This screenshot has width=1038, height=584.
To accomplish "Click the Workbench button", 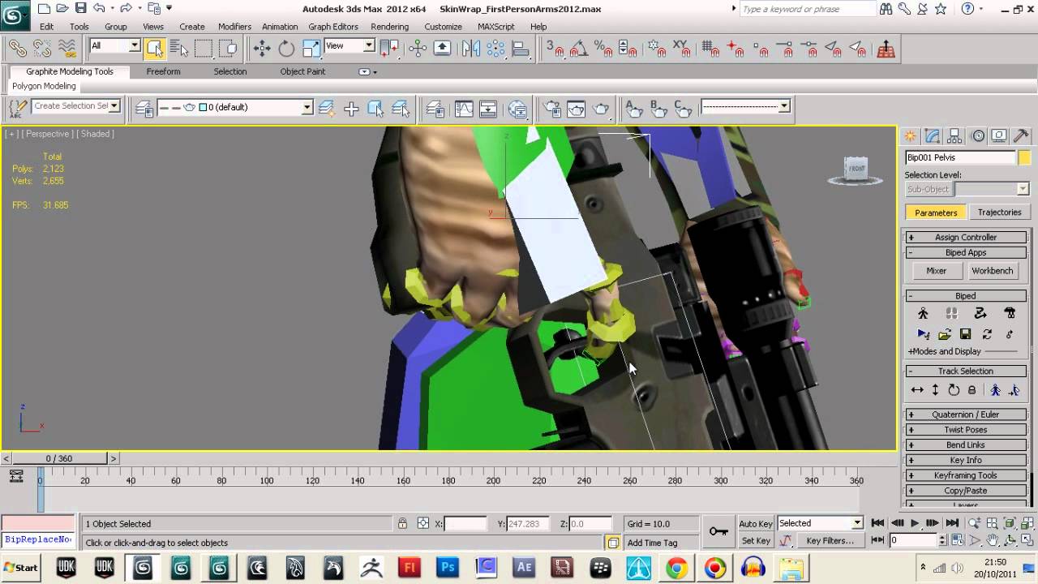I will pos(992,271).
